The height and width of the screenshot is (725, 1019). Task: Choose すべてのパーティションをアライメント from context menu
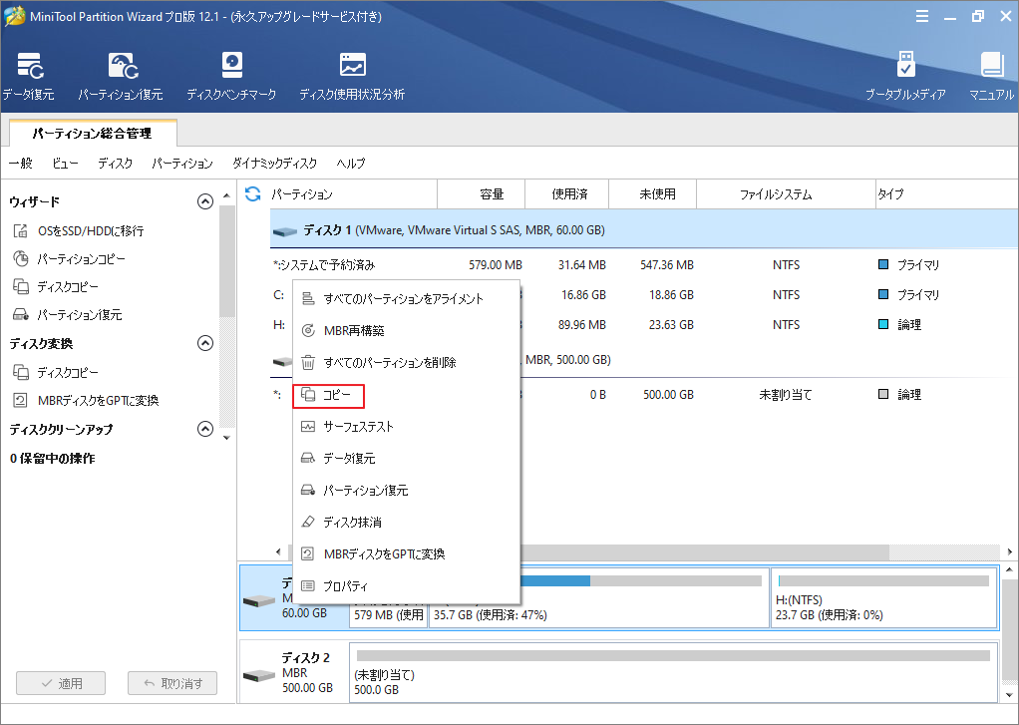406,299
